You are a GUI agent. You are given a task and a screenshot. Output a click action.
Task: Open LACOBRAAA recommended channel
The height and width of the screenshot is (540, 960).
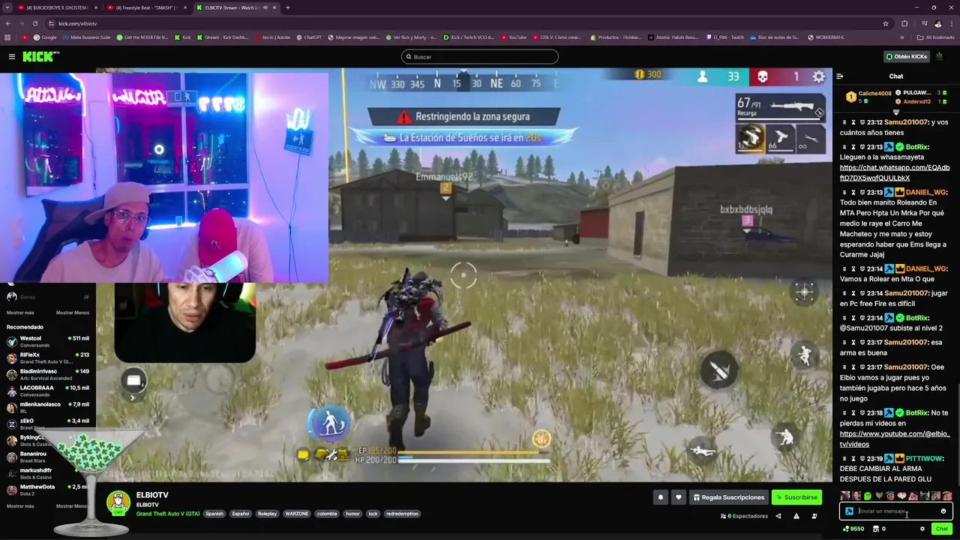(48, 391)
